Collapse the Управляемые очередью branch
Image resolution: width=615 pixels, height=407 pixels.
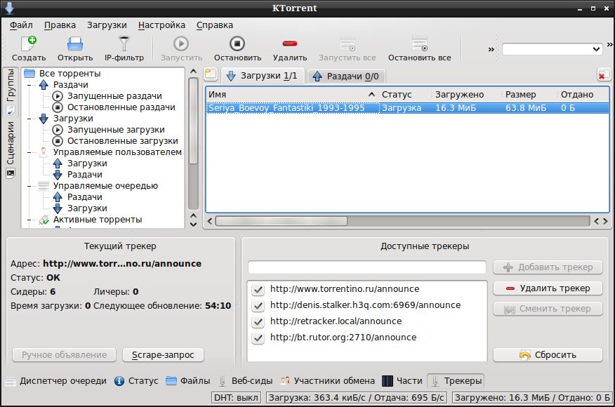pos(29,186)
